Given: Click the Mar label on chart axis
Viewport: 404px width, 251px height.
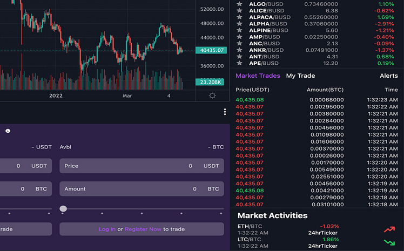Looking at the screenshot, I should 127,96.
